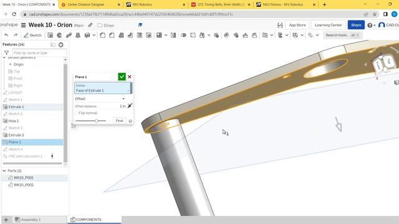Select the Plane tool icon in the toolbar
The width and height of the screenshot is (399, 224).
(265, 35)
